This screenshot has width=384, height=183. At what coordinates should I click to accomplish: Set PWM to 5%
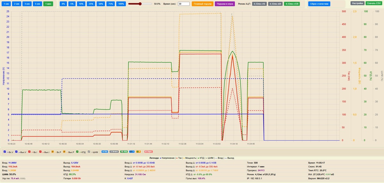pos(72,4)
